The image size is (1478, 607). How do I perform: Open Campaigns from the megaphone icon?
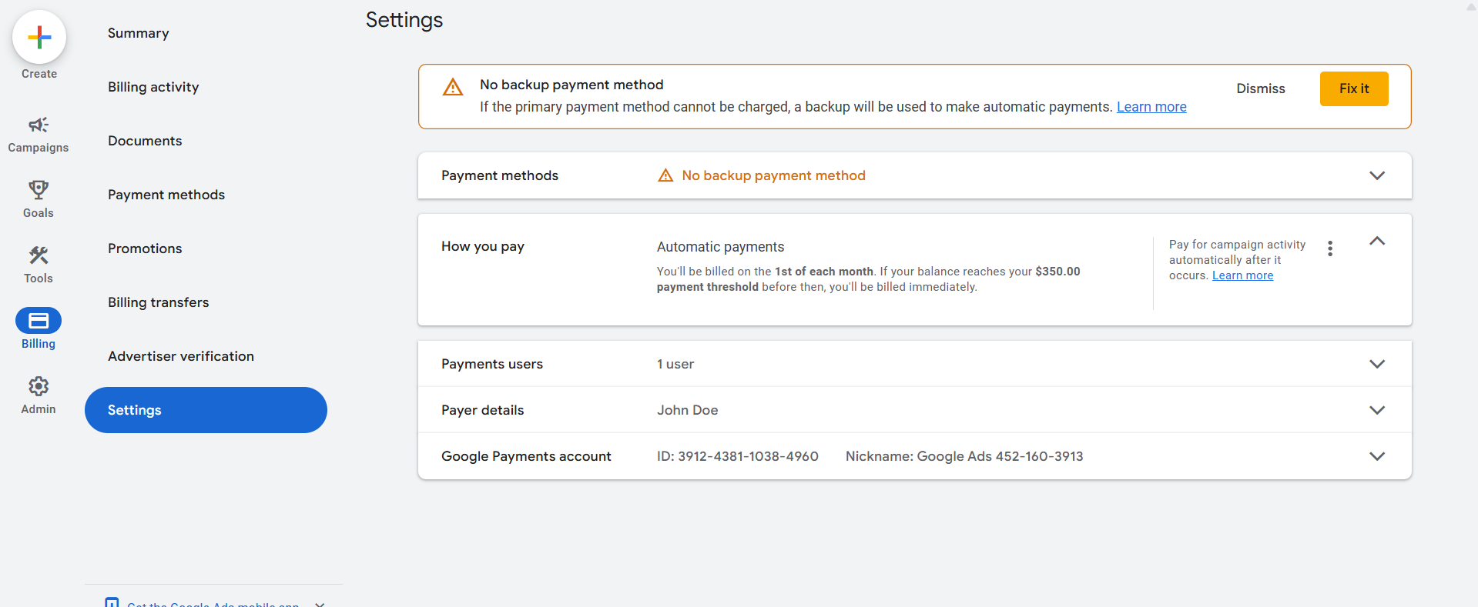click(x=39, y=125)
